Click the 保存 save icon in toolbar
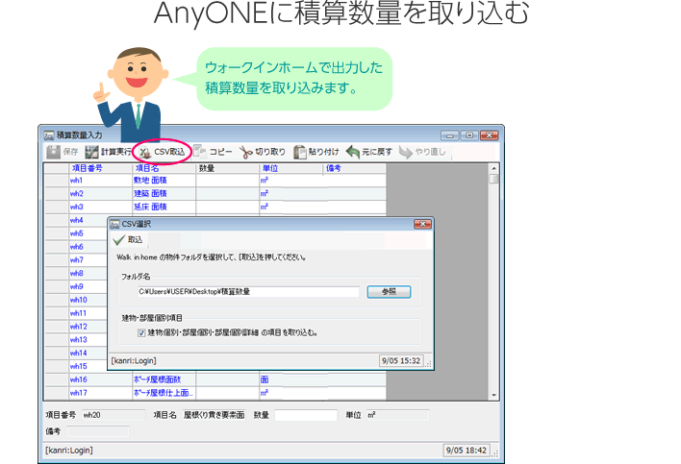Image resolution: width=681 pixels, height=464 pixels. (54, 152)
